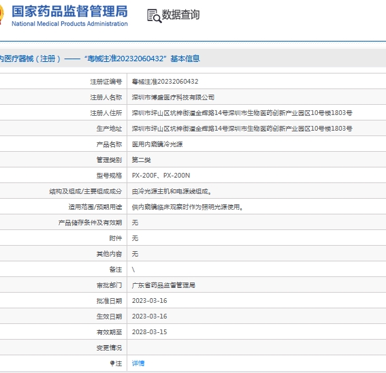Open the 详情 link in the 注 row
The image size is (386, 373).
138,363
